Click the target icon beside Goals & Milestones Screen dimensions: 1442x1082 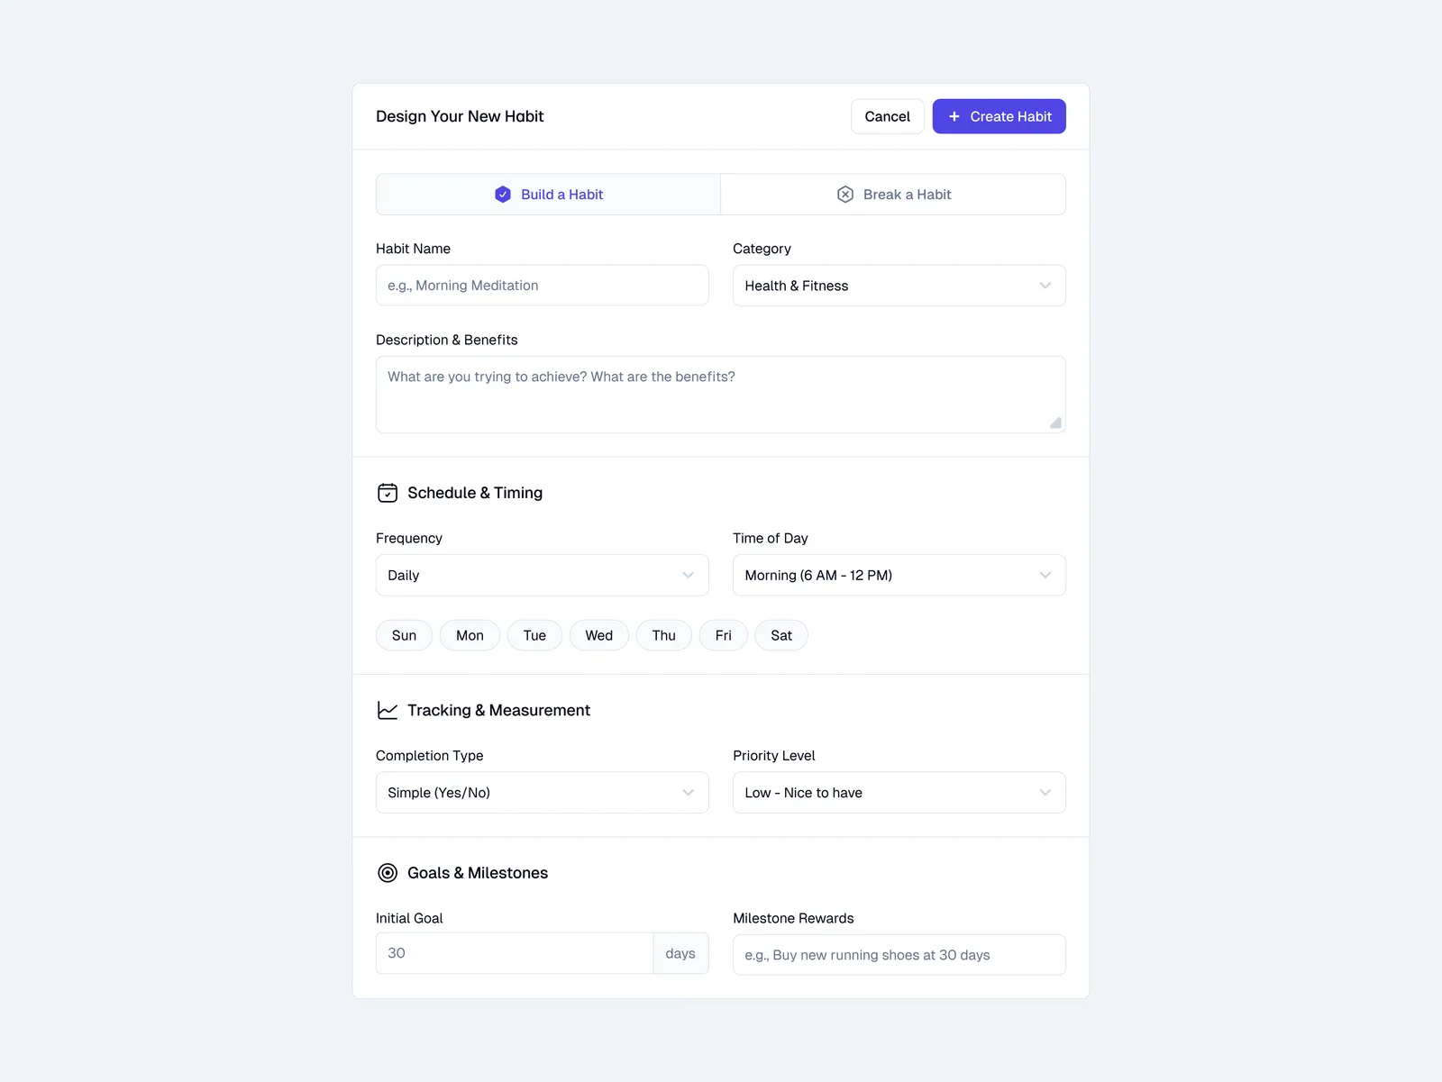tap(388, 873)
